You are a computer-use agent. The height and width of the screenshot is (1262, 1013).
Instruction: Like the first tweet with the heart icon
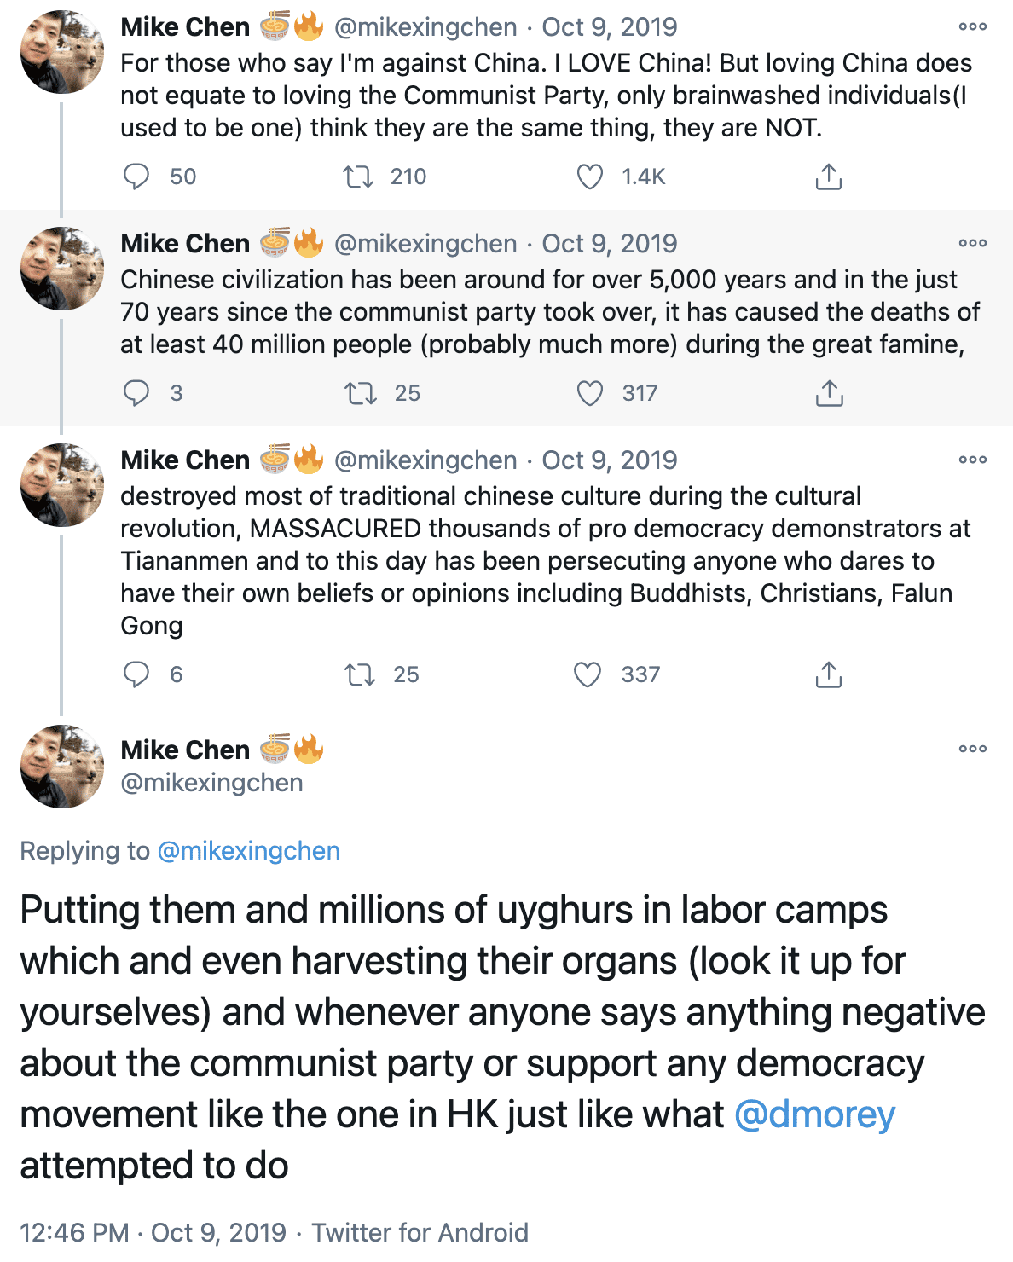588,177
